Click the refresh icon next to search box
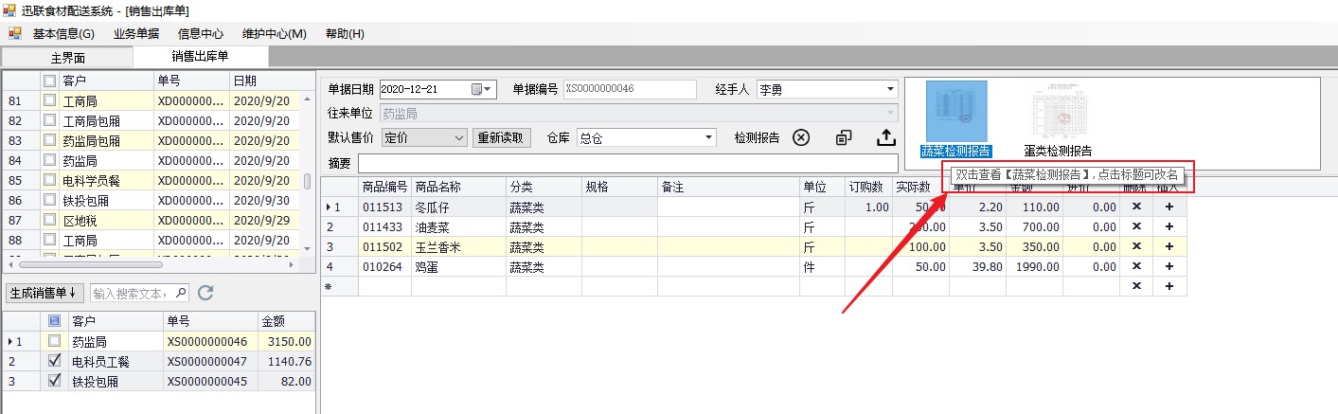 pos(205,292)
